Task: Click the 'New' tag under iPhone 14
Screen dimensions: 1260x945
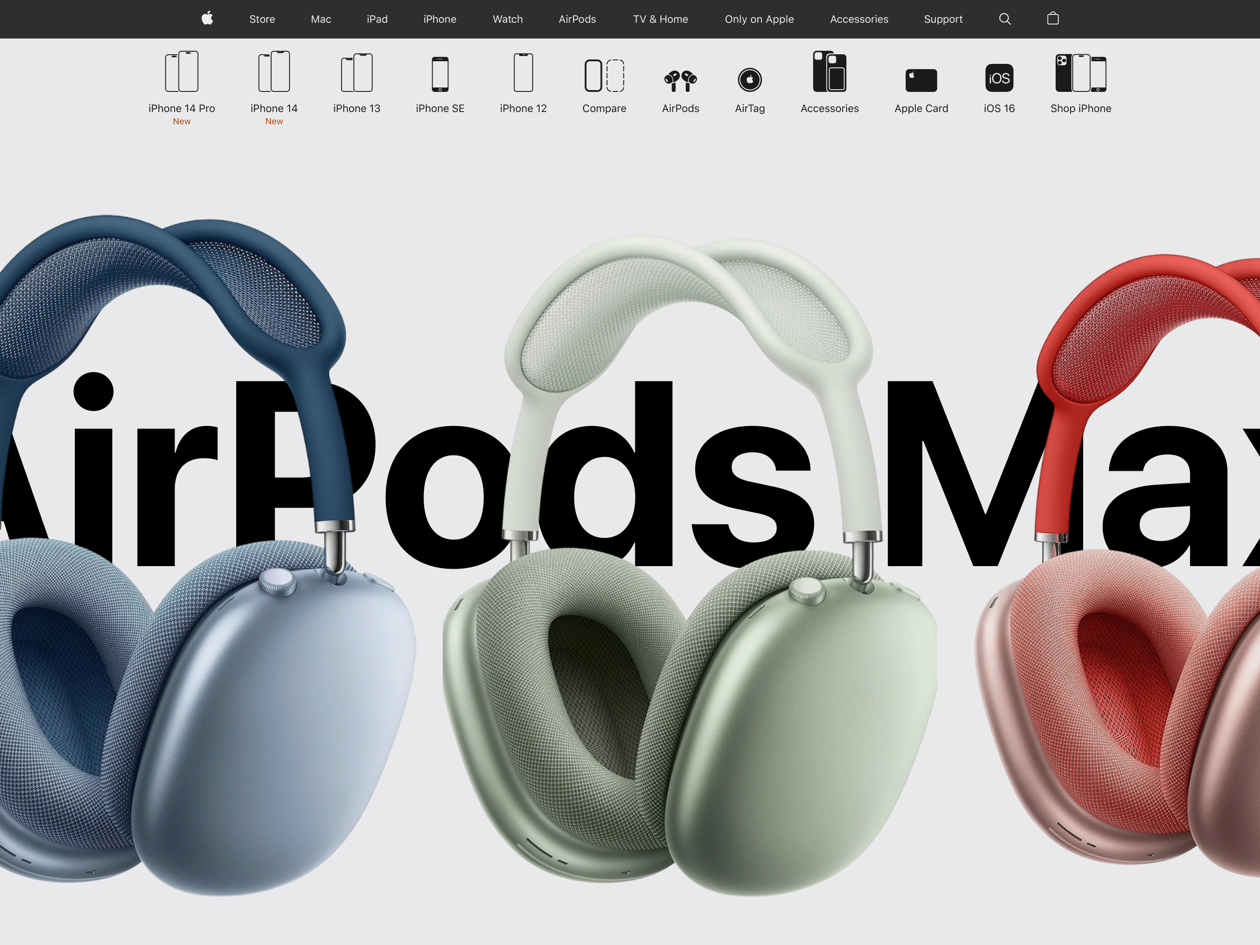Action: [274, 121]
